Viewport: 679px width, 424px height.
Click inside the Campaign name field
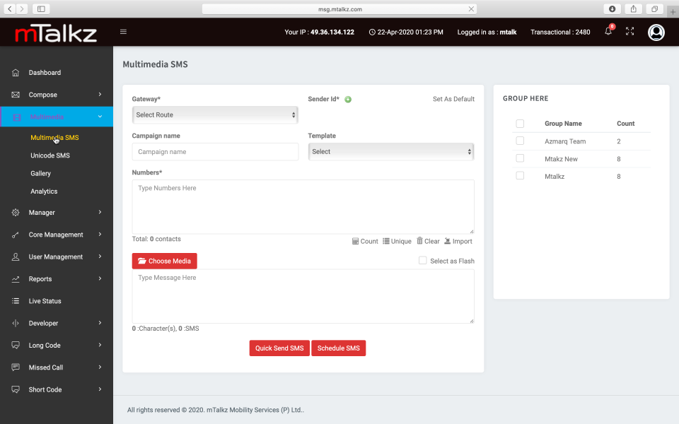pyautogui.click(x=215, y=151)
